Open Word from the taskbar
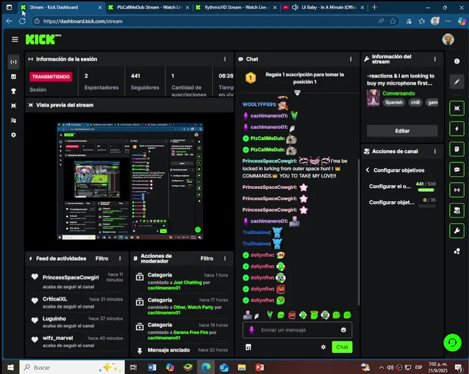Screen dimensions: 469x374 [152, 367]
